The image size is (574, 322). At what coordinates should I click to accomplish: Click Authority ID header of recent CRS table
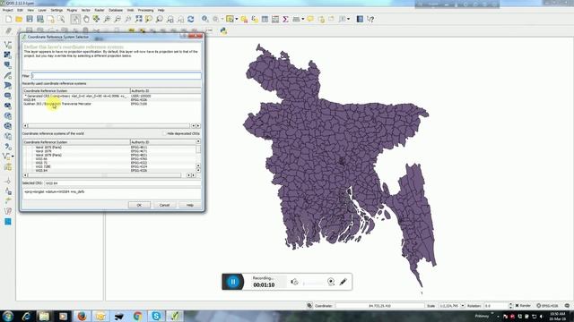(x=165, y=90)
